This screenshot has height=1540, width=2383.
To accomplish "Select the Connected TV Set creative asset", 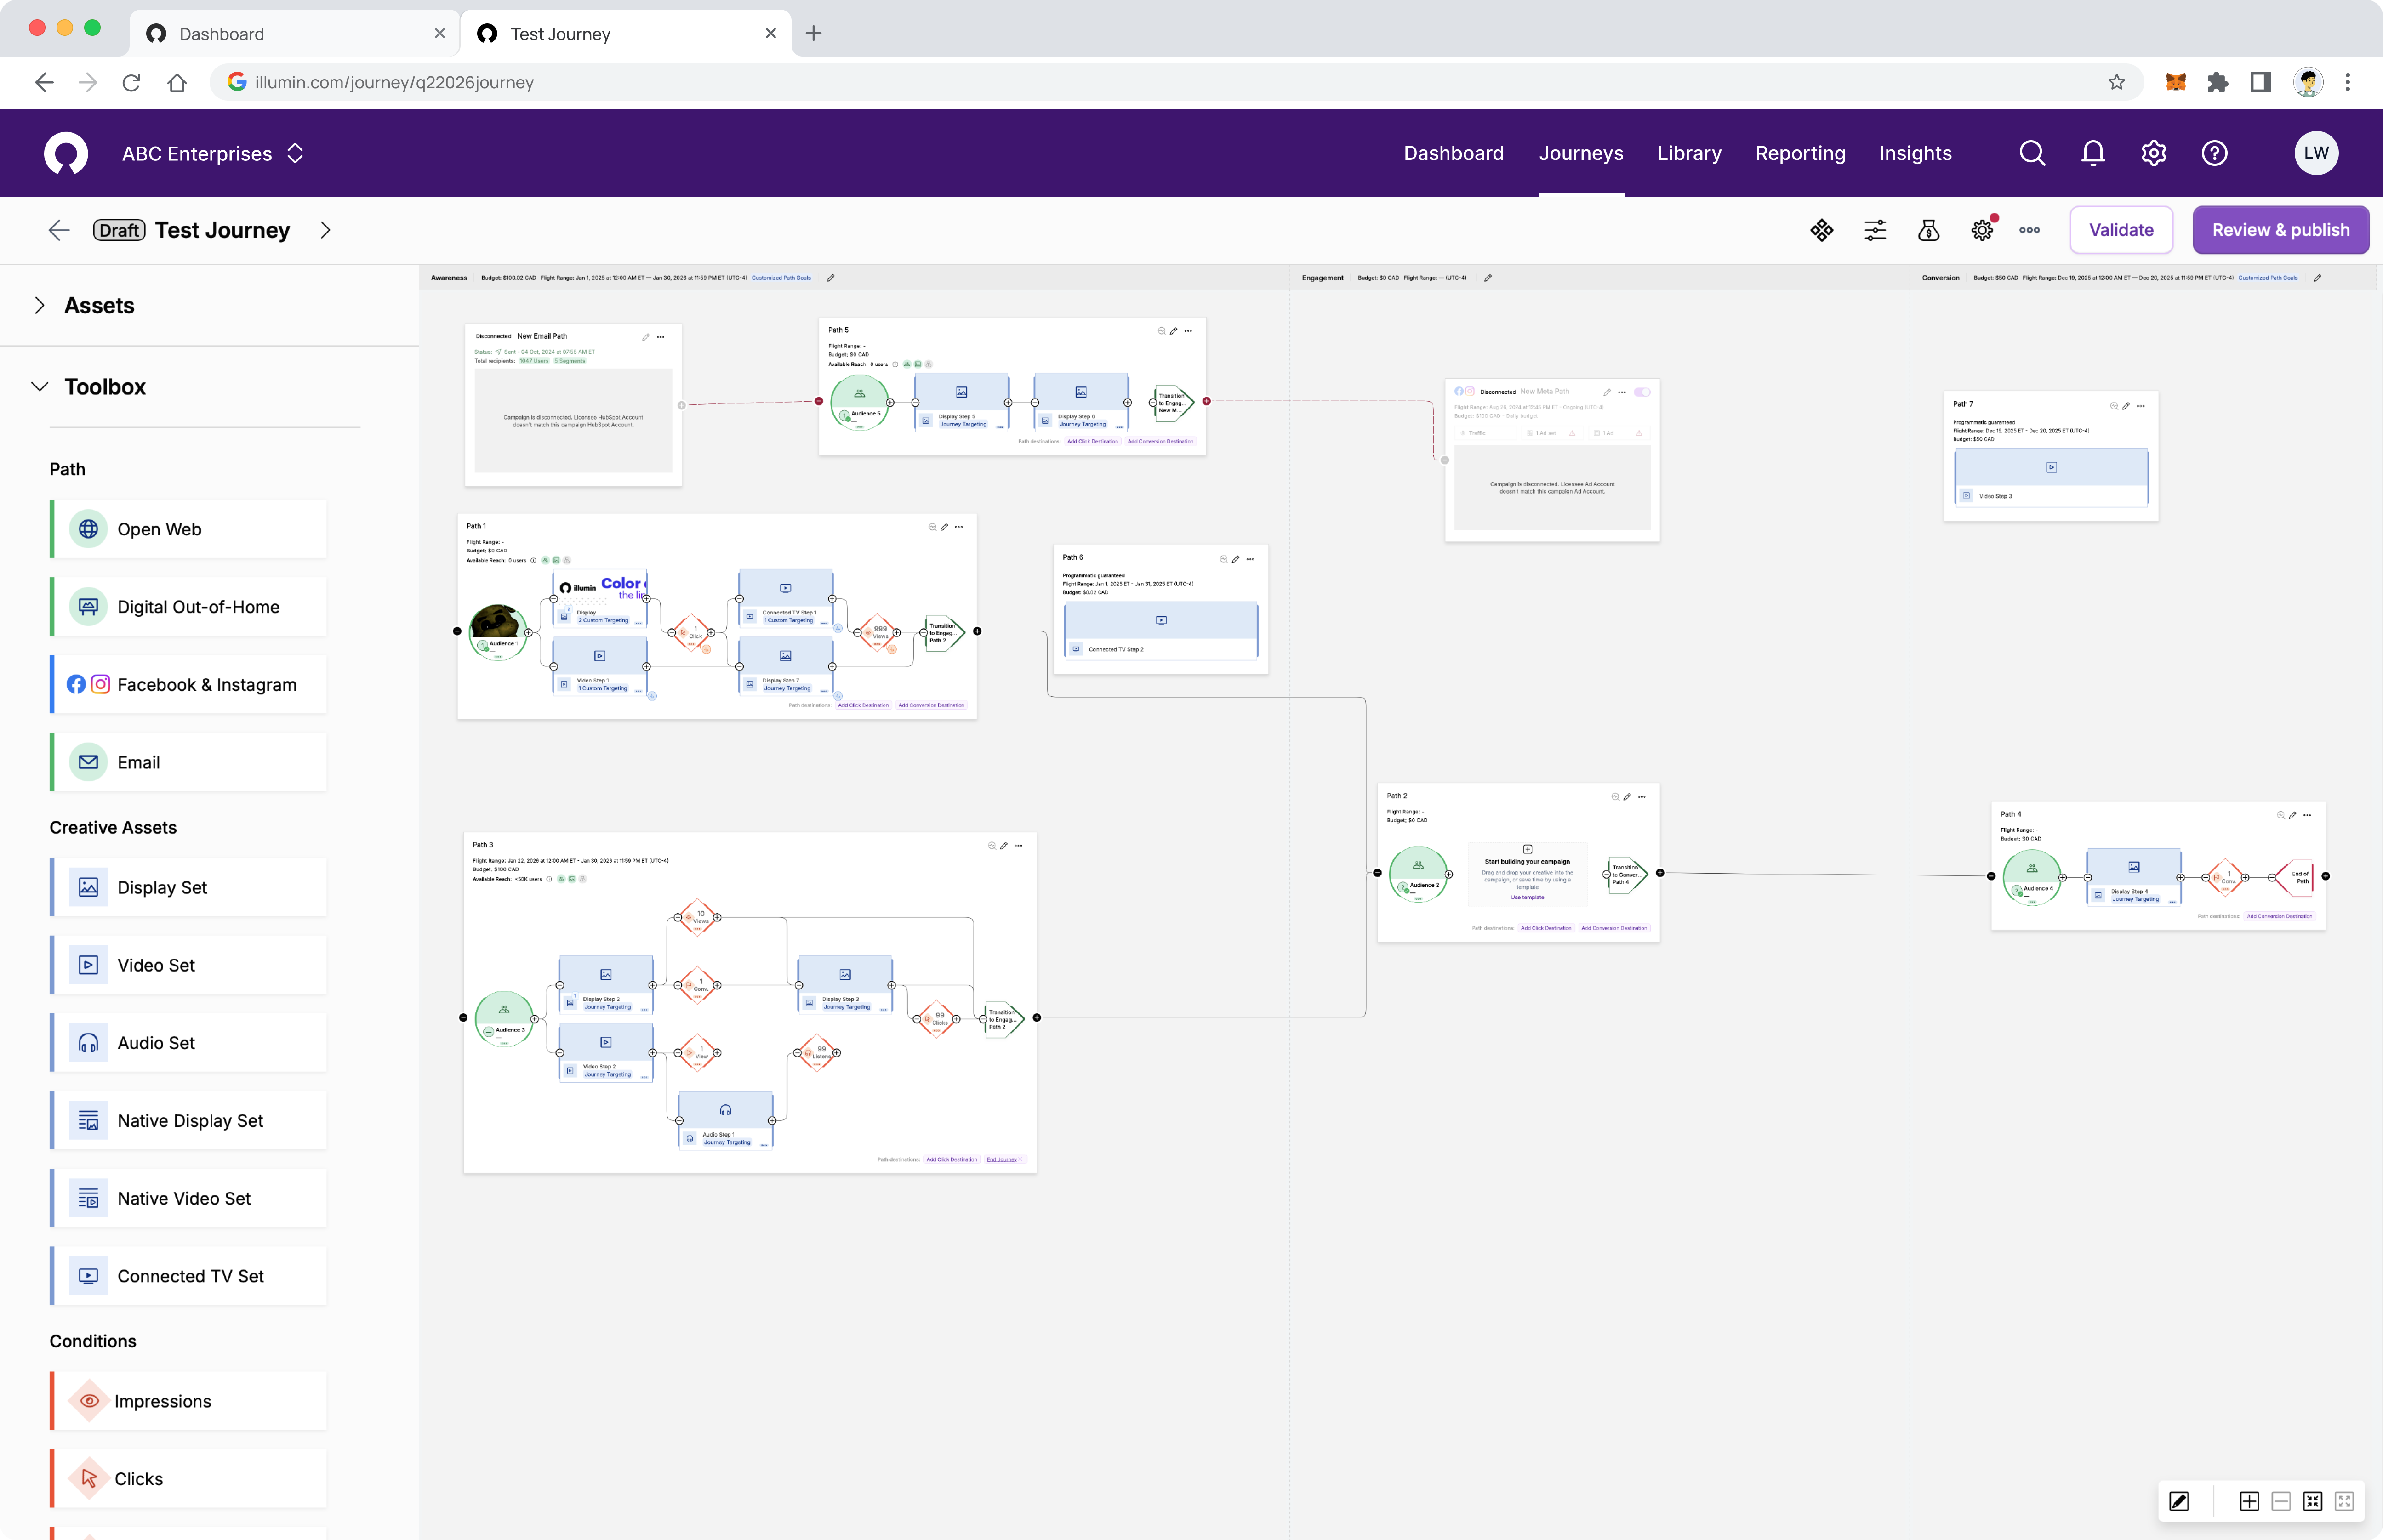I will [x=190, y=1276].
